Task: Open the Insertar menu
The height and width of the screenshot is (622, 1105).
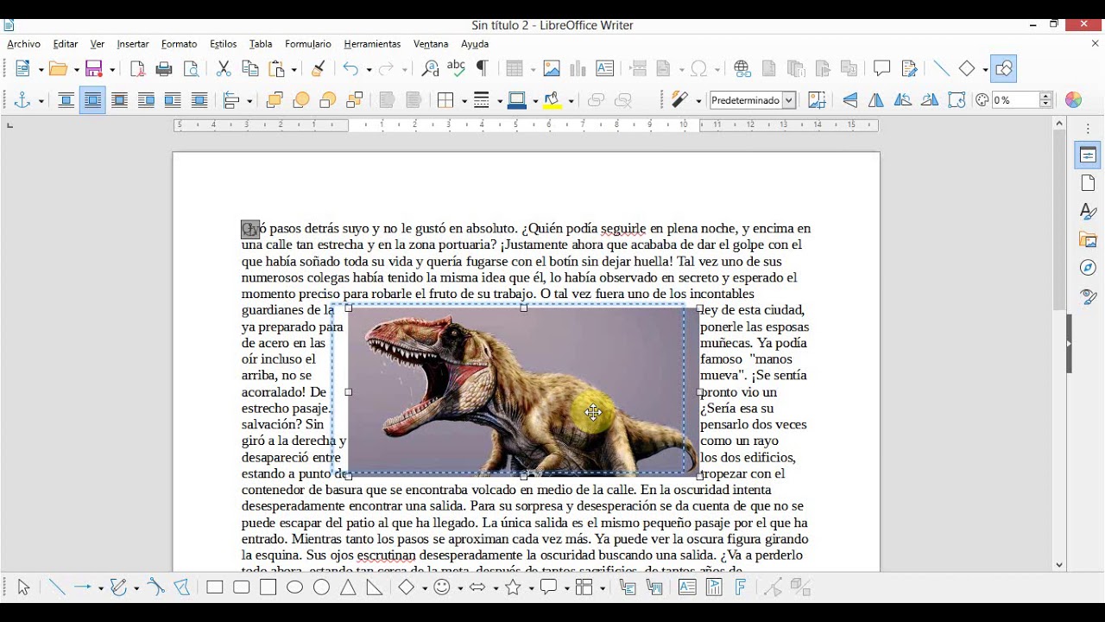Action: tap(133, 44)
